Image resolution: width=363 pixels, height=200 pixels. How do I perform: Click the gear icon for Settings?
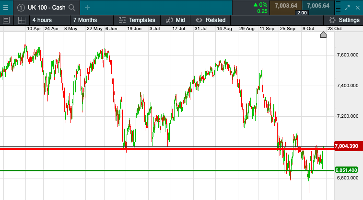tap(332, 20)
